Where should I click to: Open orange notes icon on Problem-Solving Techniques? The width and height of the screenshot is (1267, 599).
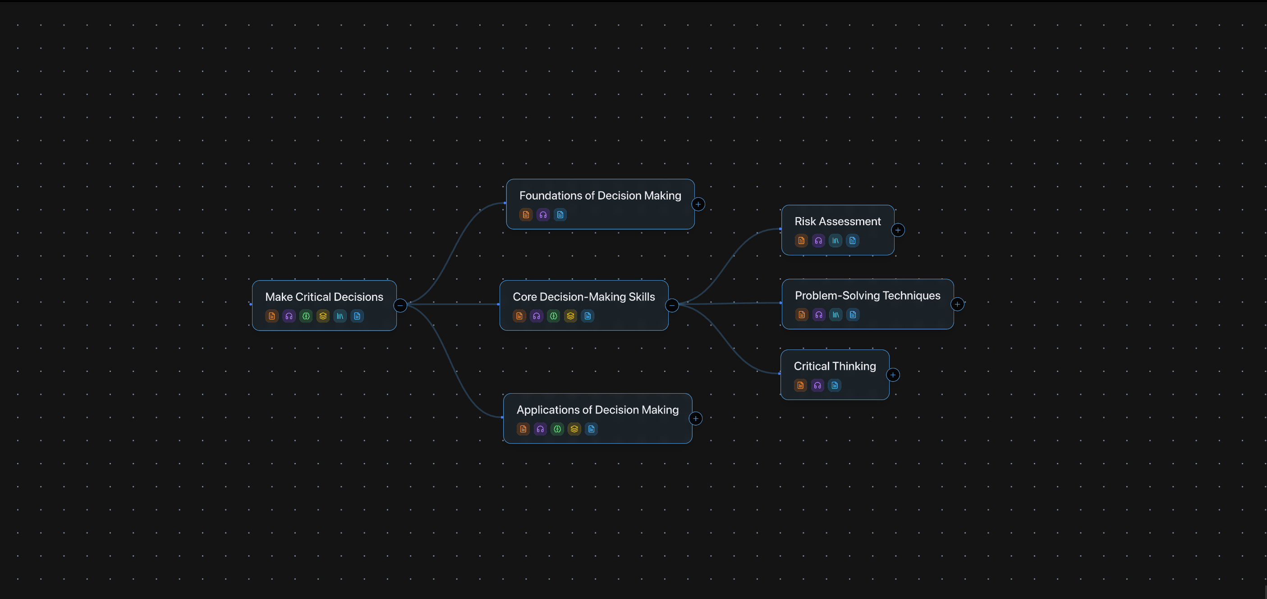click(802, 314)
